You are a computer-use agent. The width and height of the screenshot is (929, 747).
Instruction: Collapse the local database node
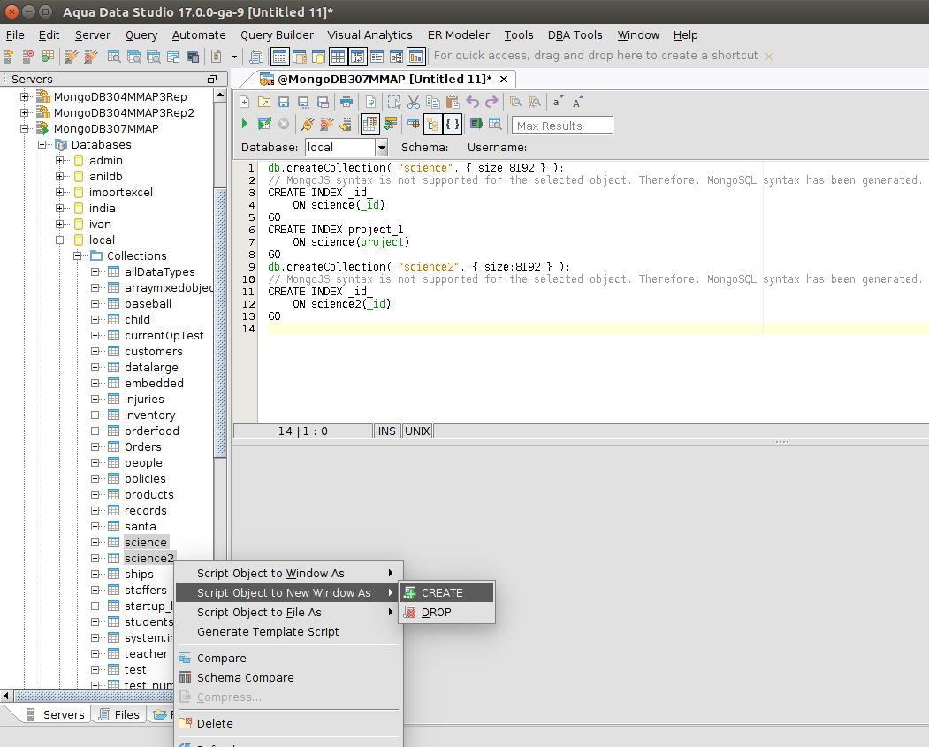point(60,240)
